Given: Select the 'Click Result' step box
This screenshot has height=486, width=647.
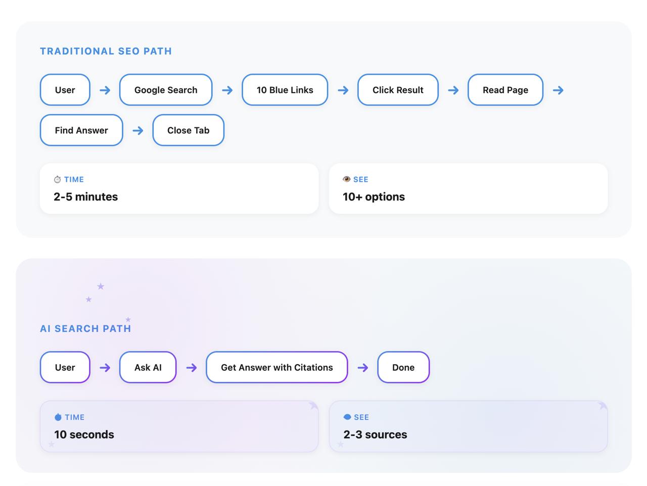Looking at the screenshot, I should [398, 90].
